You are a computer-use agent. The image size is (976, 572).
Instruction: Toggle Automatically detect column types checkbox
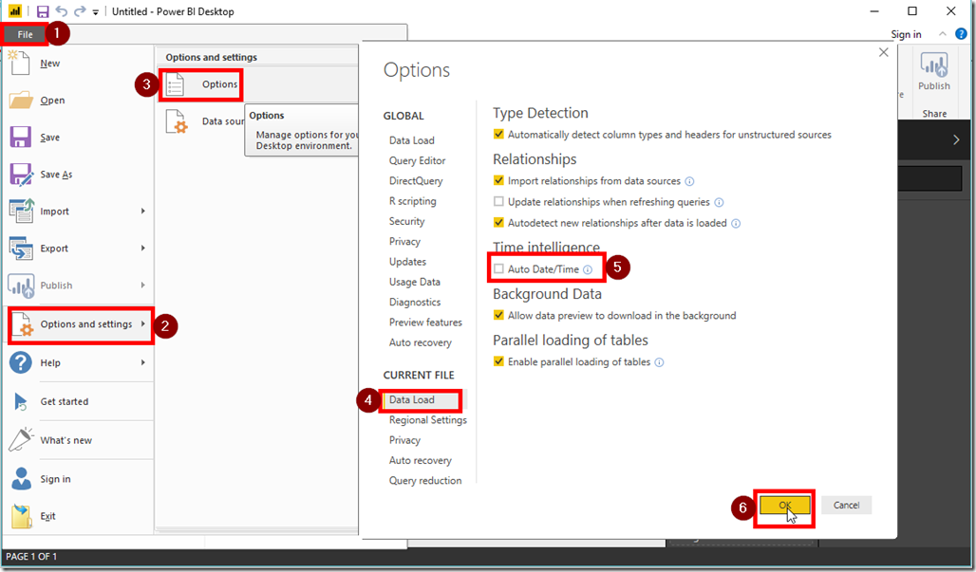(498, 135)
